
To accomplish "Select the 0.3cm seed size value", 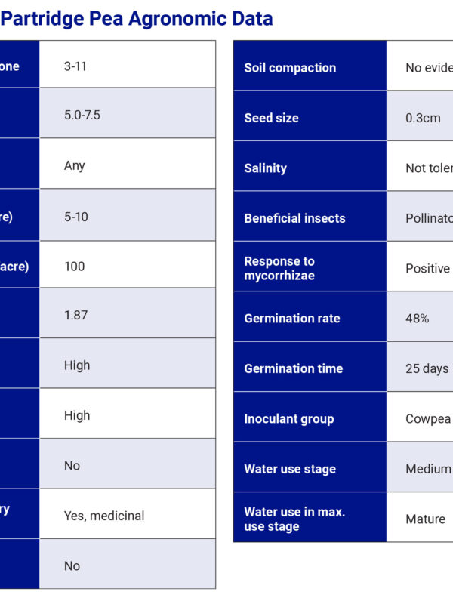I will 423,118.
